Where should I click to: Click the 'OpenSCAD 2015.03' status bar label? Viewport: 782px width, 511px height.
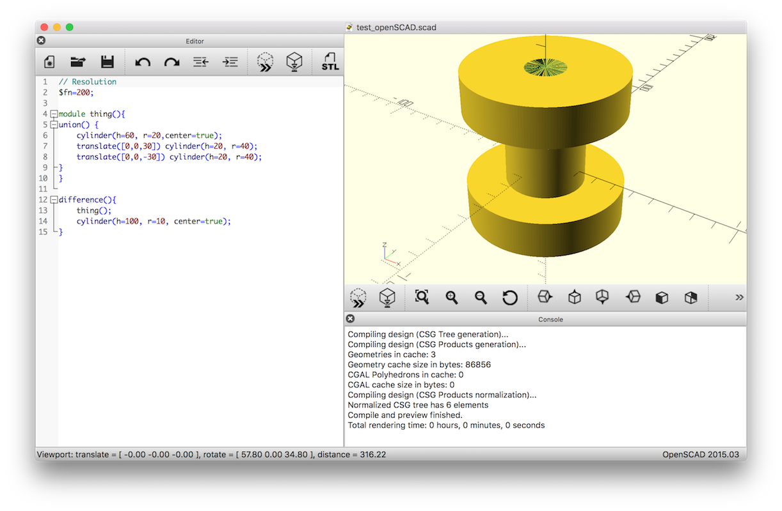(701, 455)
